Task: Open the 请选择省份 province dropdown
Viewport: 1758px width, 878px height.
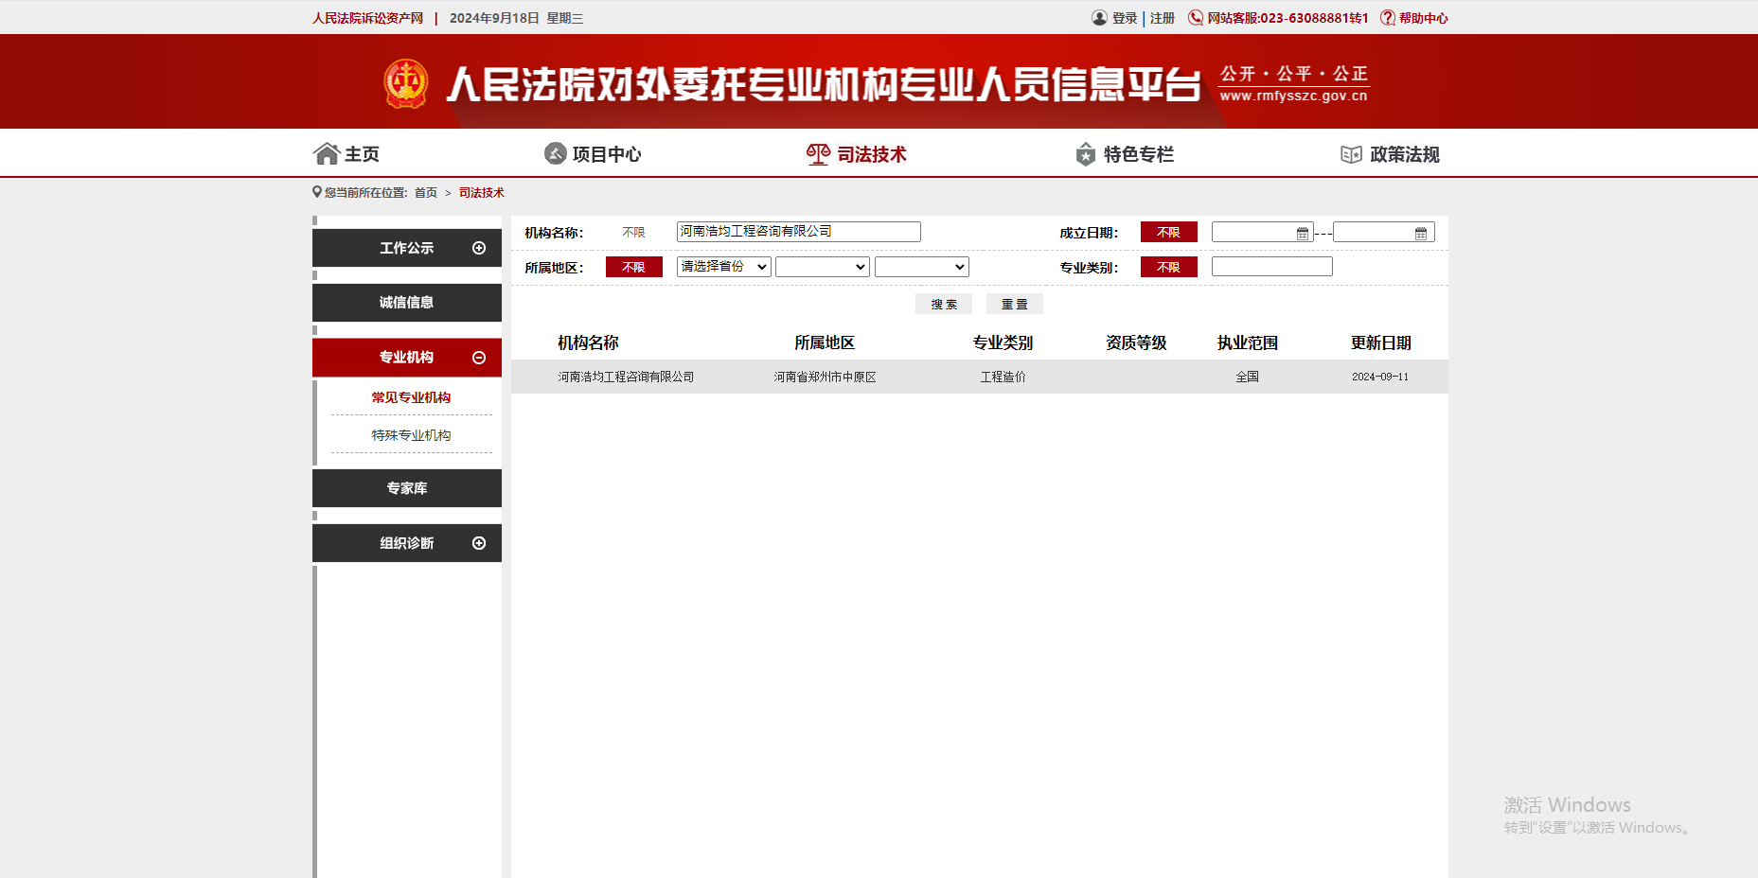Action: (x=722, y=266)
